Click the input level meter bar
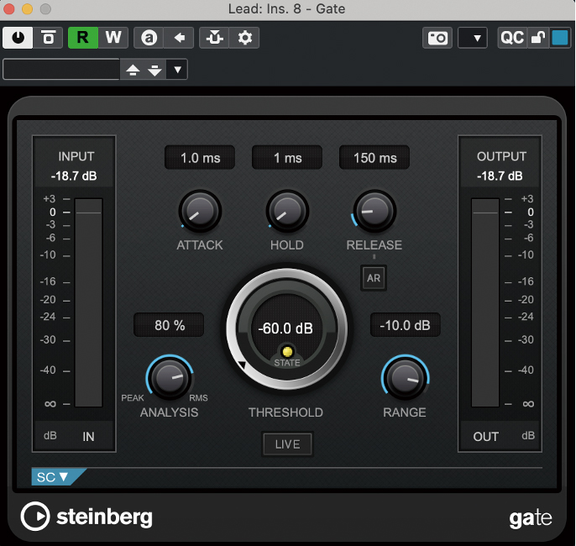 click(x=88, y=302)
